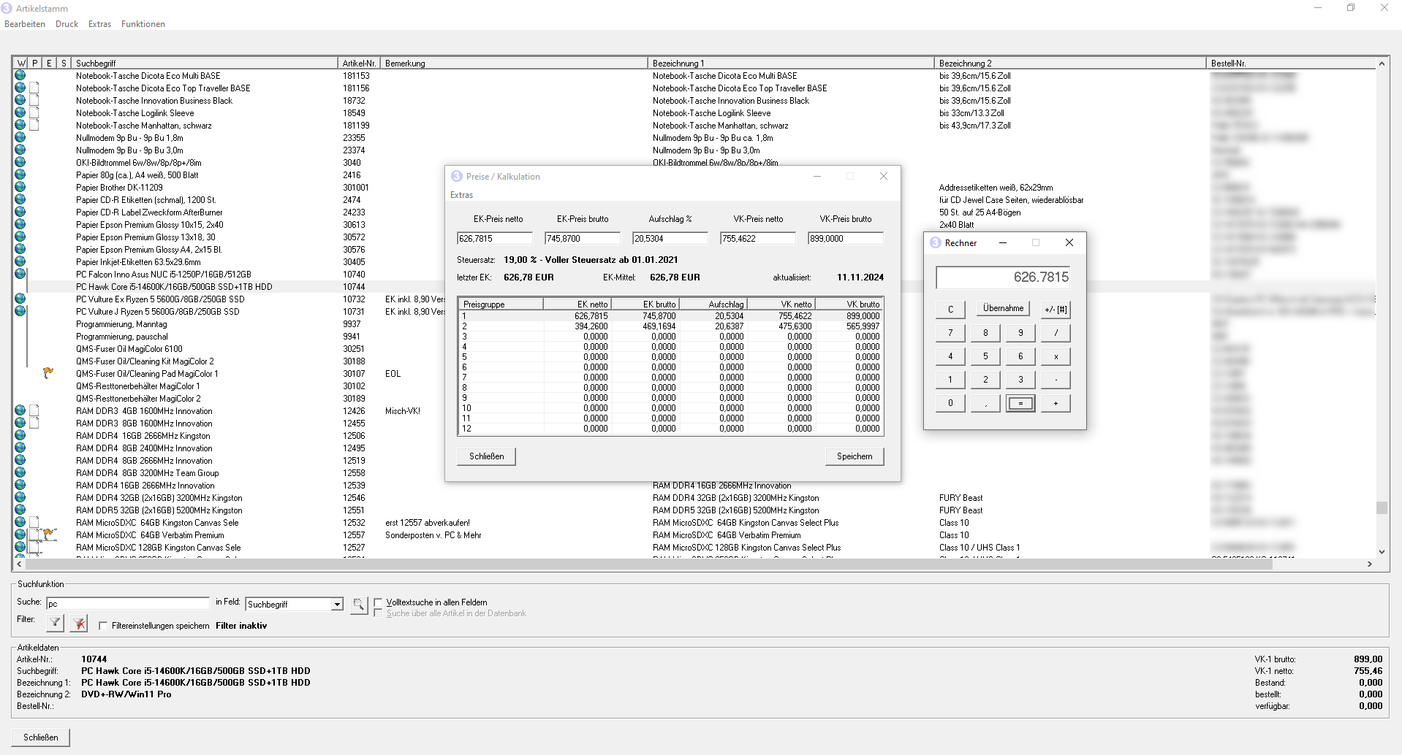Click globe icon beside RAM DDR5 32GB Kingston
The image size is (1402, 755).
pos(20,510)
